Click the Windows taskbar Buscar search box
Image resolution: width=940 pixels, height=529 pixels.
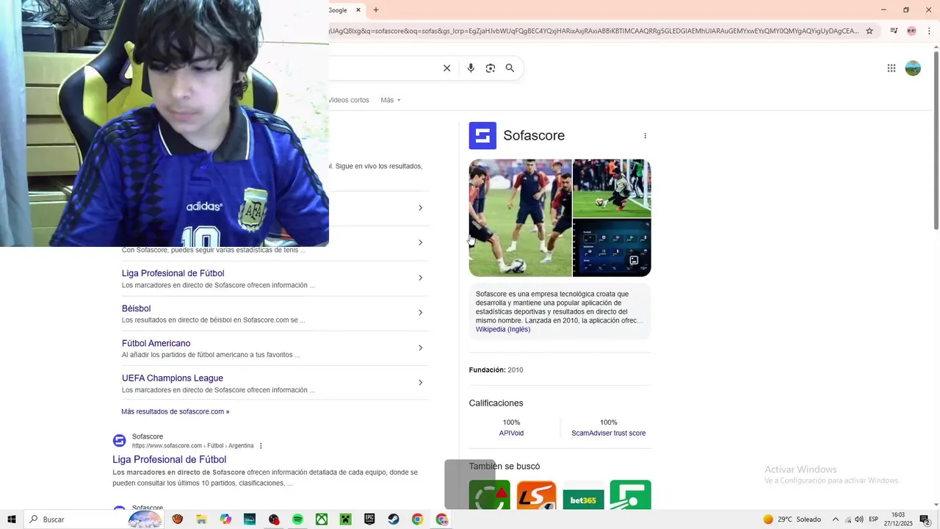pos(94,519)
